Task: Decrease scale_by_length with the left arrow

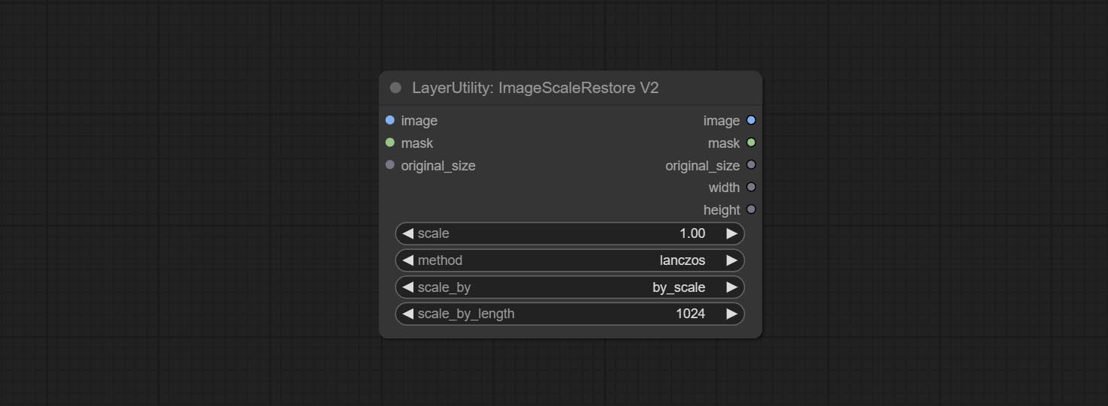Action: point(407,314)
